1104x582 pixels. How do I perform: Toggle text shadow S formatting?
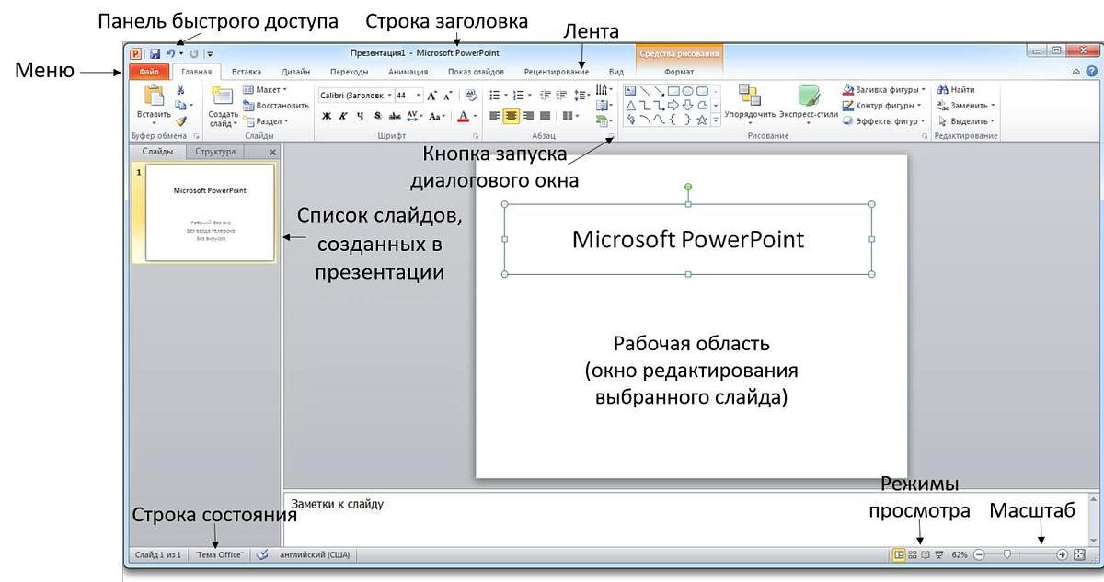click(377, 116)
